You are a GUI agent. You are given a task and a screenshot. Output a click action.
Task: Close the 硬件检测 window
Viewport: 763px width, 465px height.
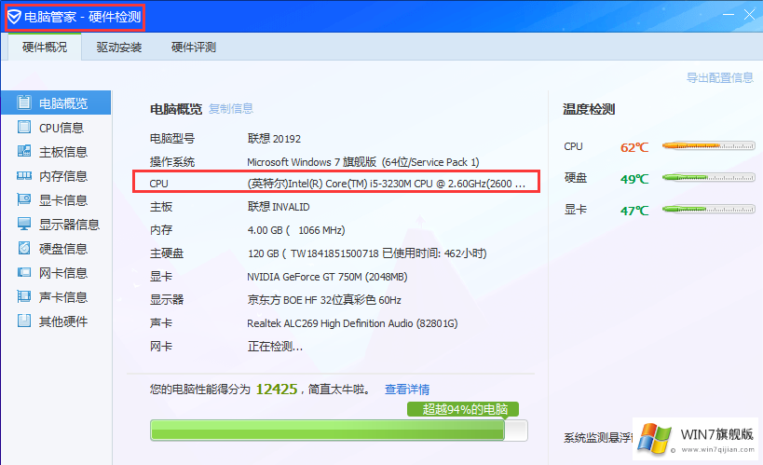pos(749,15)
